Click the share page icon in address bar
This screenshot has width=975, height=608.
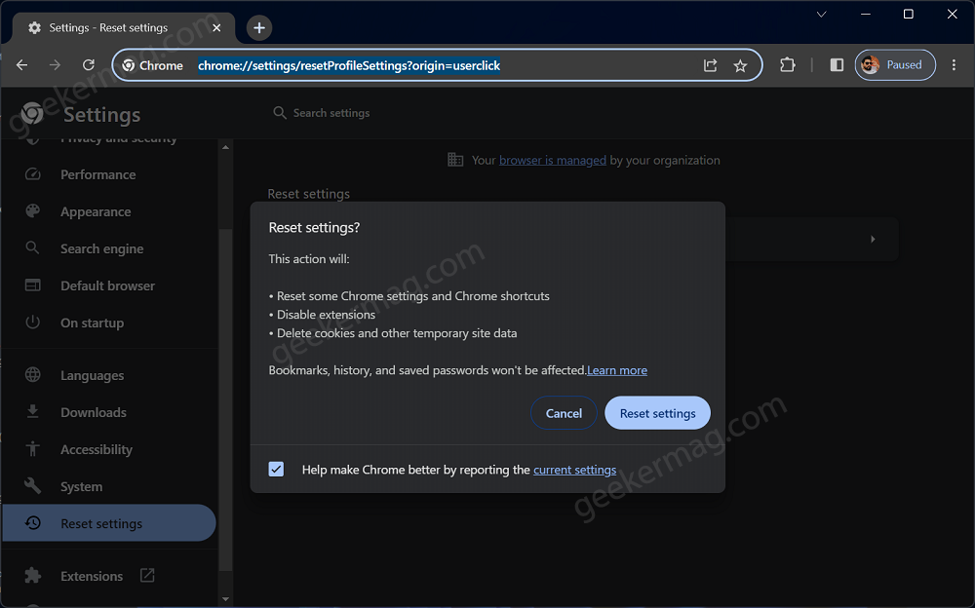[x=710, y=65]
